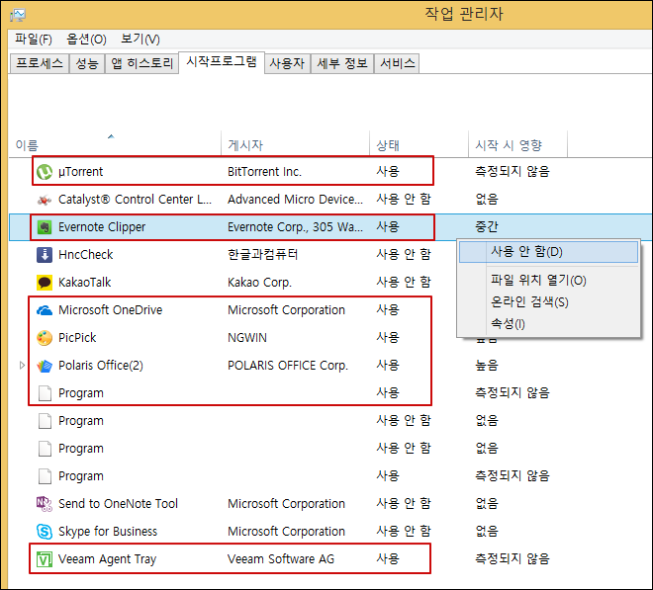Click the Evernote Clipper elephant icon
Image resolution: width=653 pixels, height=590 pixels.
45,227
